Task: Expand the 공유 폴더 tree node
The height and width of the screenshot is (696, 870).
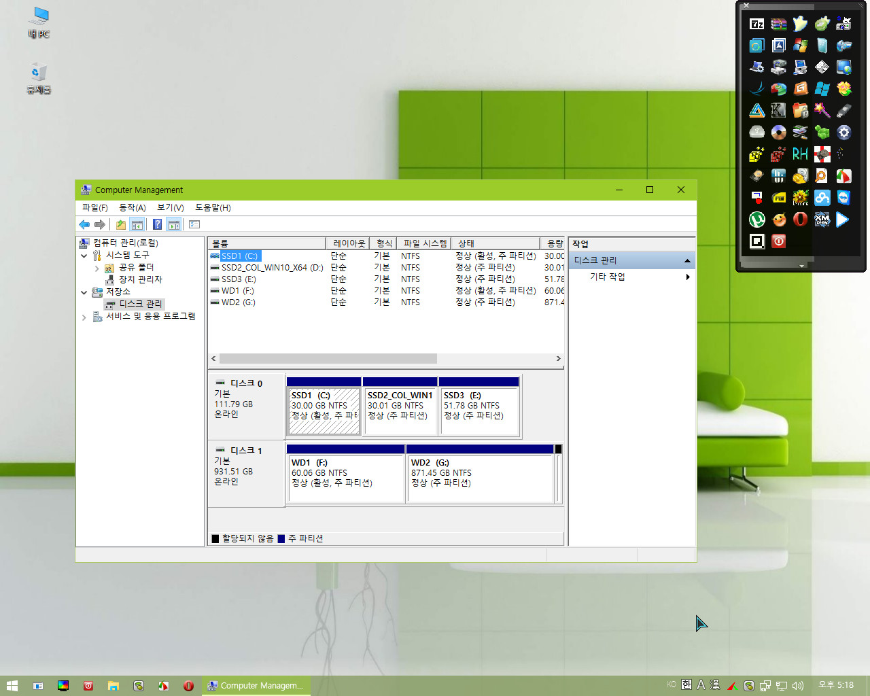Action: (97, 268)
